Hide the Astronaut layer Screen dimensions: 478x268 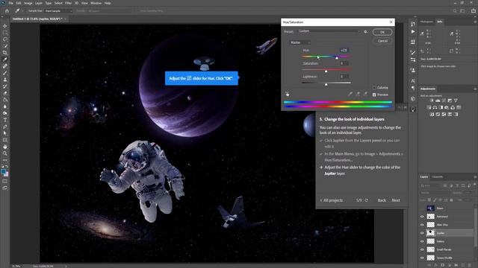click(422, 217)
